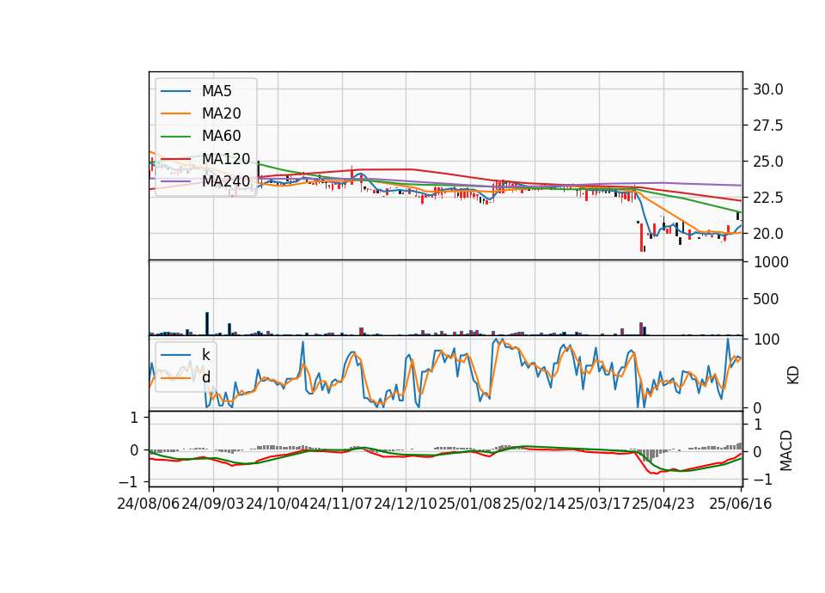The width and height of the screenshot is (825, 593).
Task: Click the 100 KD axis label
Action: pyautogui.click(x=766, y=339)
